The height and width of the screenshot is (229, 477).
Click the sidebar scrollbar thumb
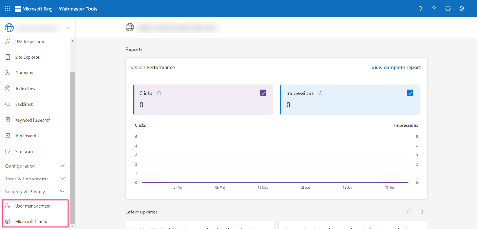[72, 147]
